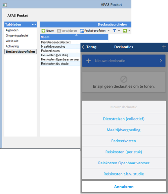Choose Parkeerkosten in the action sheet

(124, 141)
